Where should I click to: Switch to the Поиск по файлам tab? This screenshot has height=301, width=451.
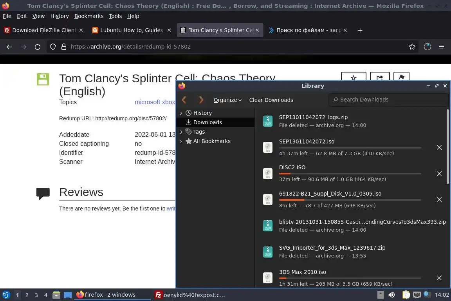pos(308,30)
